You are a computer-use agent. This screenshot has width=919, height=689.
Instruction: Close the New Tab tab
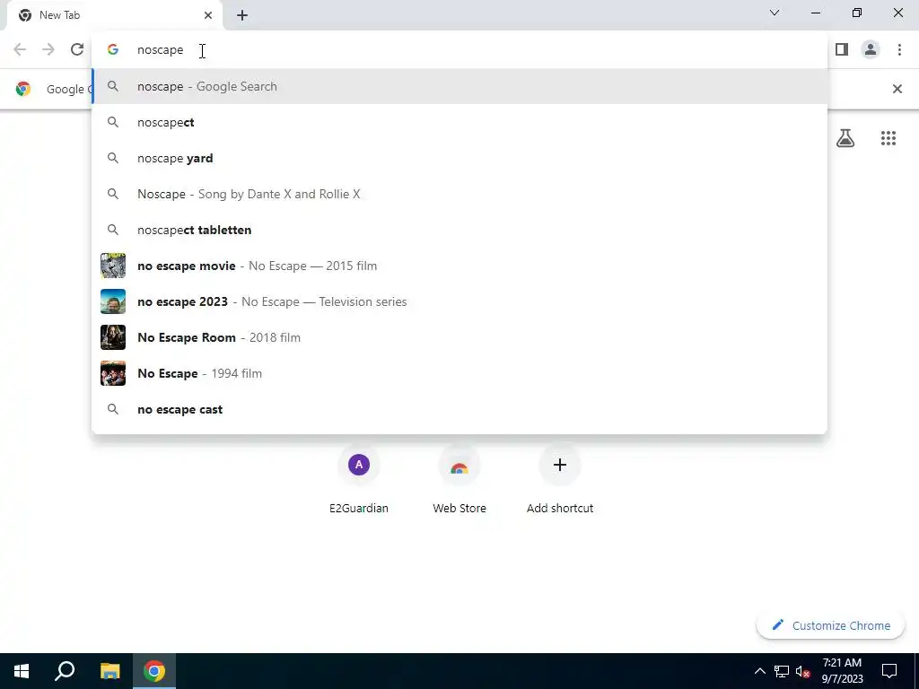point(208,15)
